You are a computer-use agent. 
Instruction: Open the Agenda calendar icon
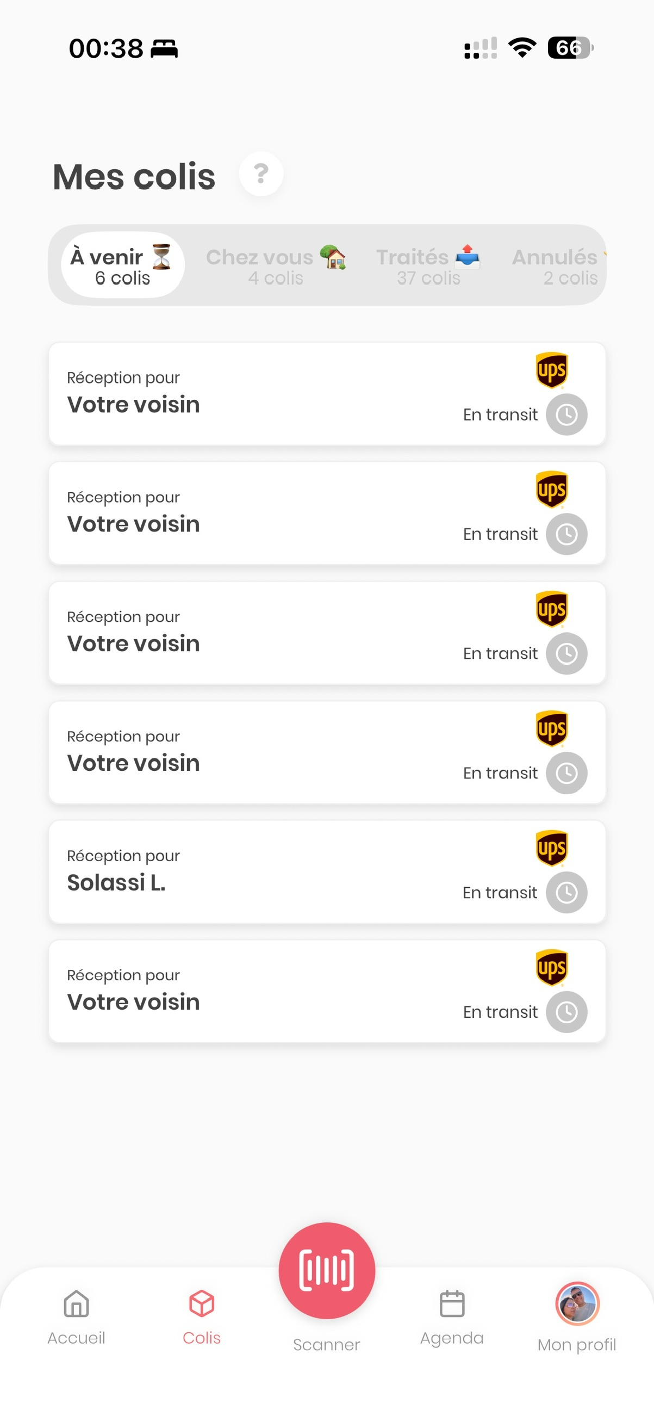[x=452, y=1304]
